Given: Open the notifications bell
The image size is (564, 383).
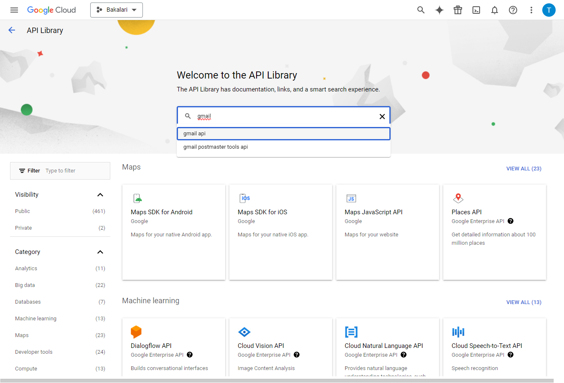Looking at the screenshot, I should [x=495, y=10].
